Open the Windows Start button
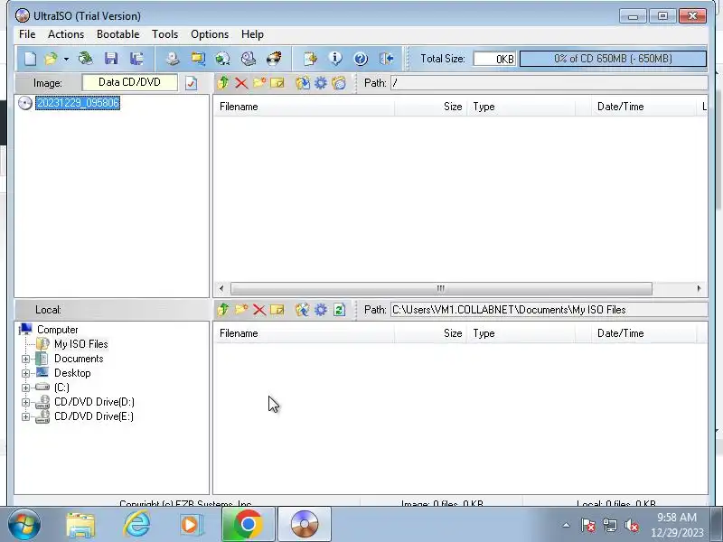The image size is (723, 542). click(x=23, y=524)
